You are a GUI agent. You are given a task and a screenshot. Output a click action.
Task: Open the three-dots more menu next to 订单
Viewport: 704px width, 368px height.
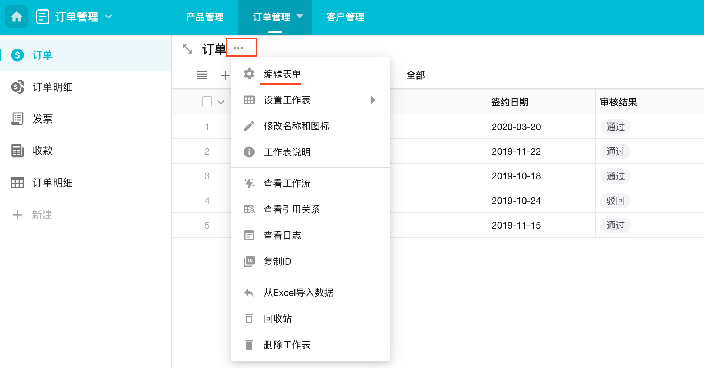click(238, 48)
